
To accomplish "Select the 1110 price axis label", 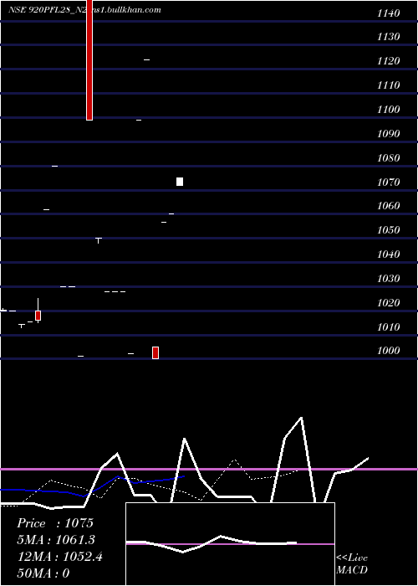I will coord(389,85).
